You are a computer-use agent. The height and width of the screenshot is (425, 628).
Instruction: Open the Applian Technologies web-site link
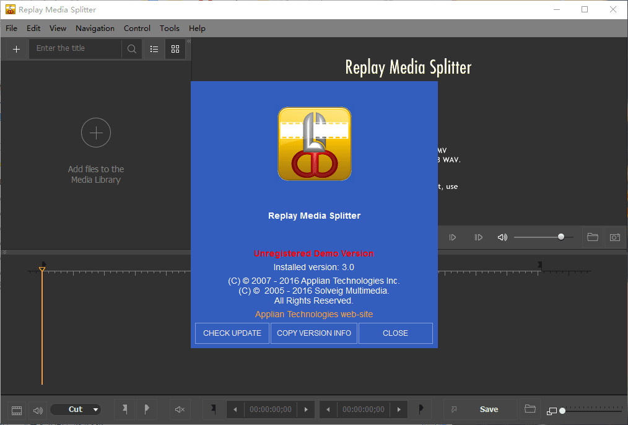[314, 315]
